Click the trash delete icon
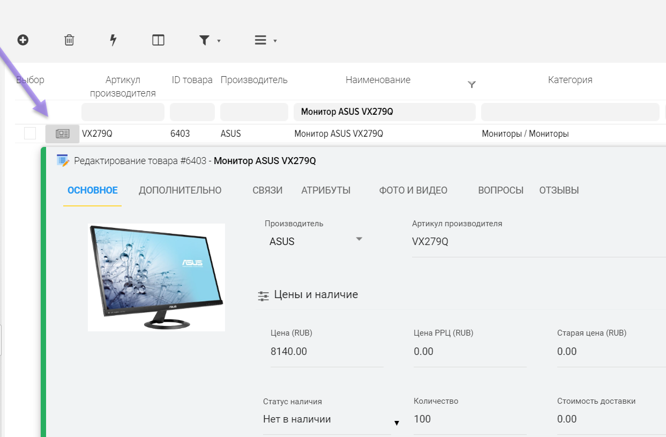The height and width of the screenshot is (437, 666). point(69,40)
